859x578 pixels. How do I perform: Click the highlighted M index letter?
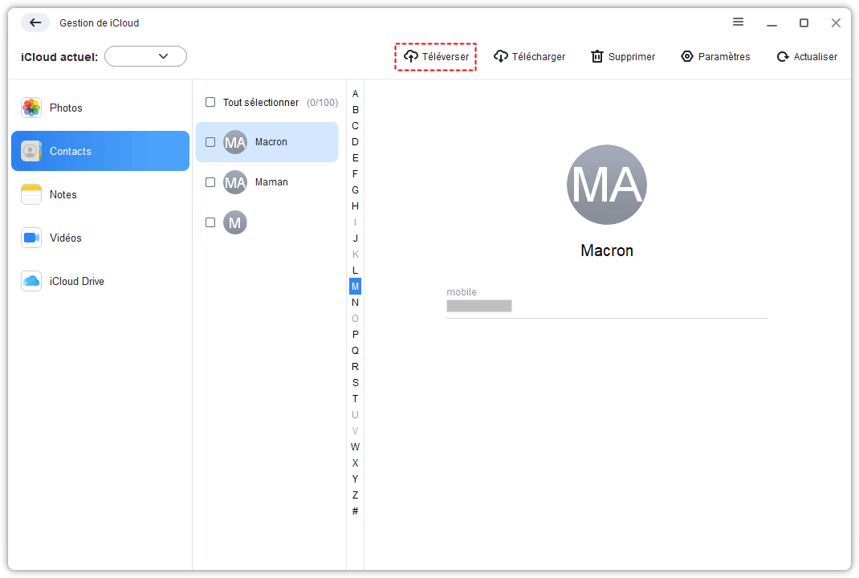pyautogui.click(x=355, y=286)
